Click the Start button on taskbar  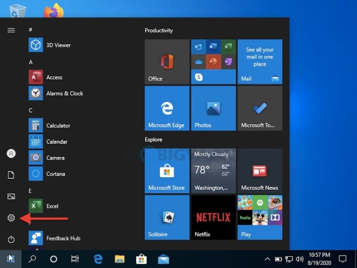click(x=11, y=259)
